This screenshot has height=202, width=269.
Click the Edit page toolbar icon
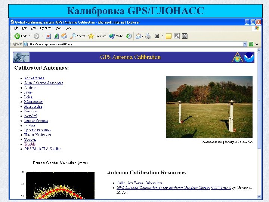(157, 36)
